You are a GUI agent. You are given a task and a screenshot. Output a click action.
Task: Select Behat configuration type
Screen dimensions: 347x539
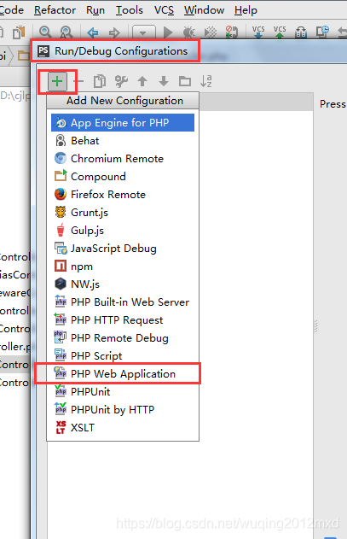coord(123,141)
